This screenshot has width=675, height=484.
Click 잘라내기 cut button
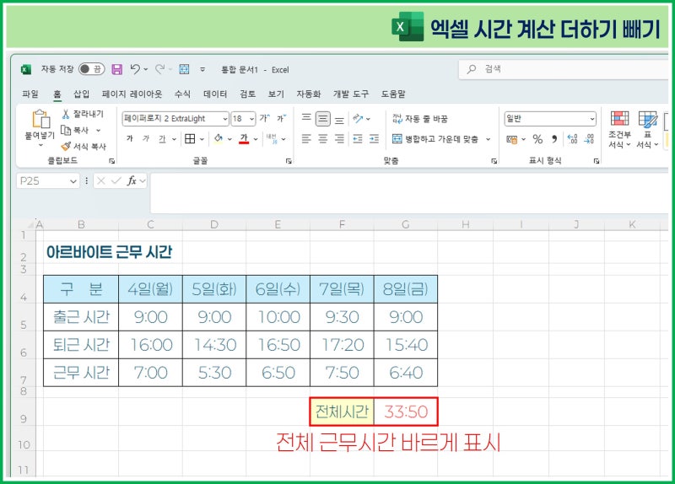83,114
